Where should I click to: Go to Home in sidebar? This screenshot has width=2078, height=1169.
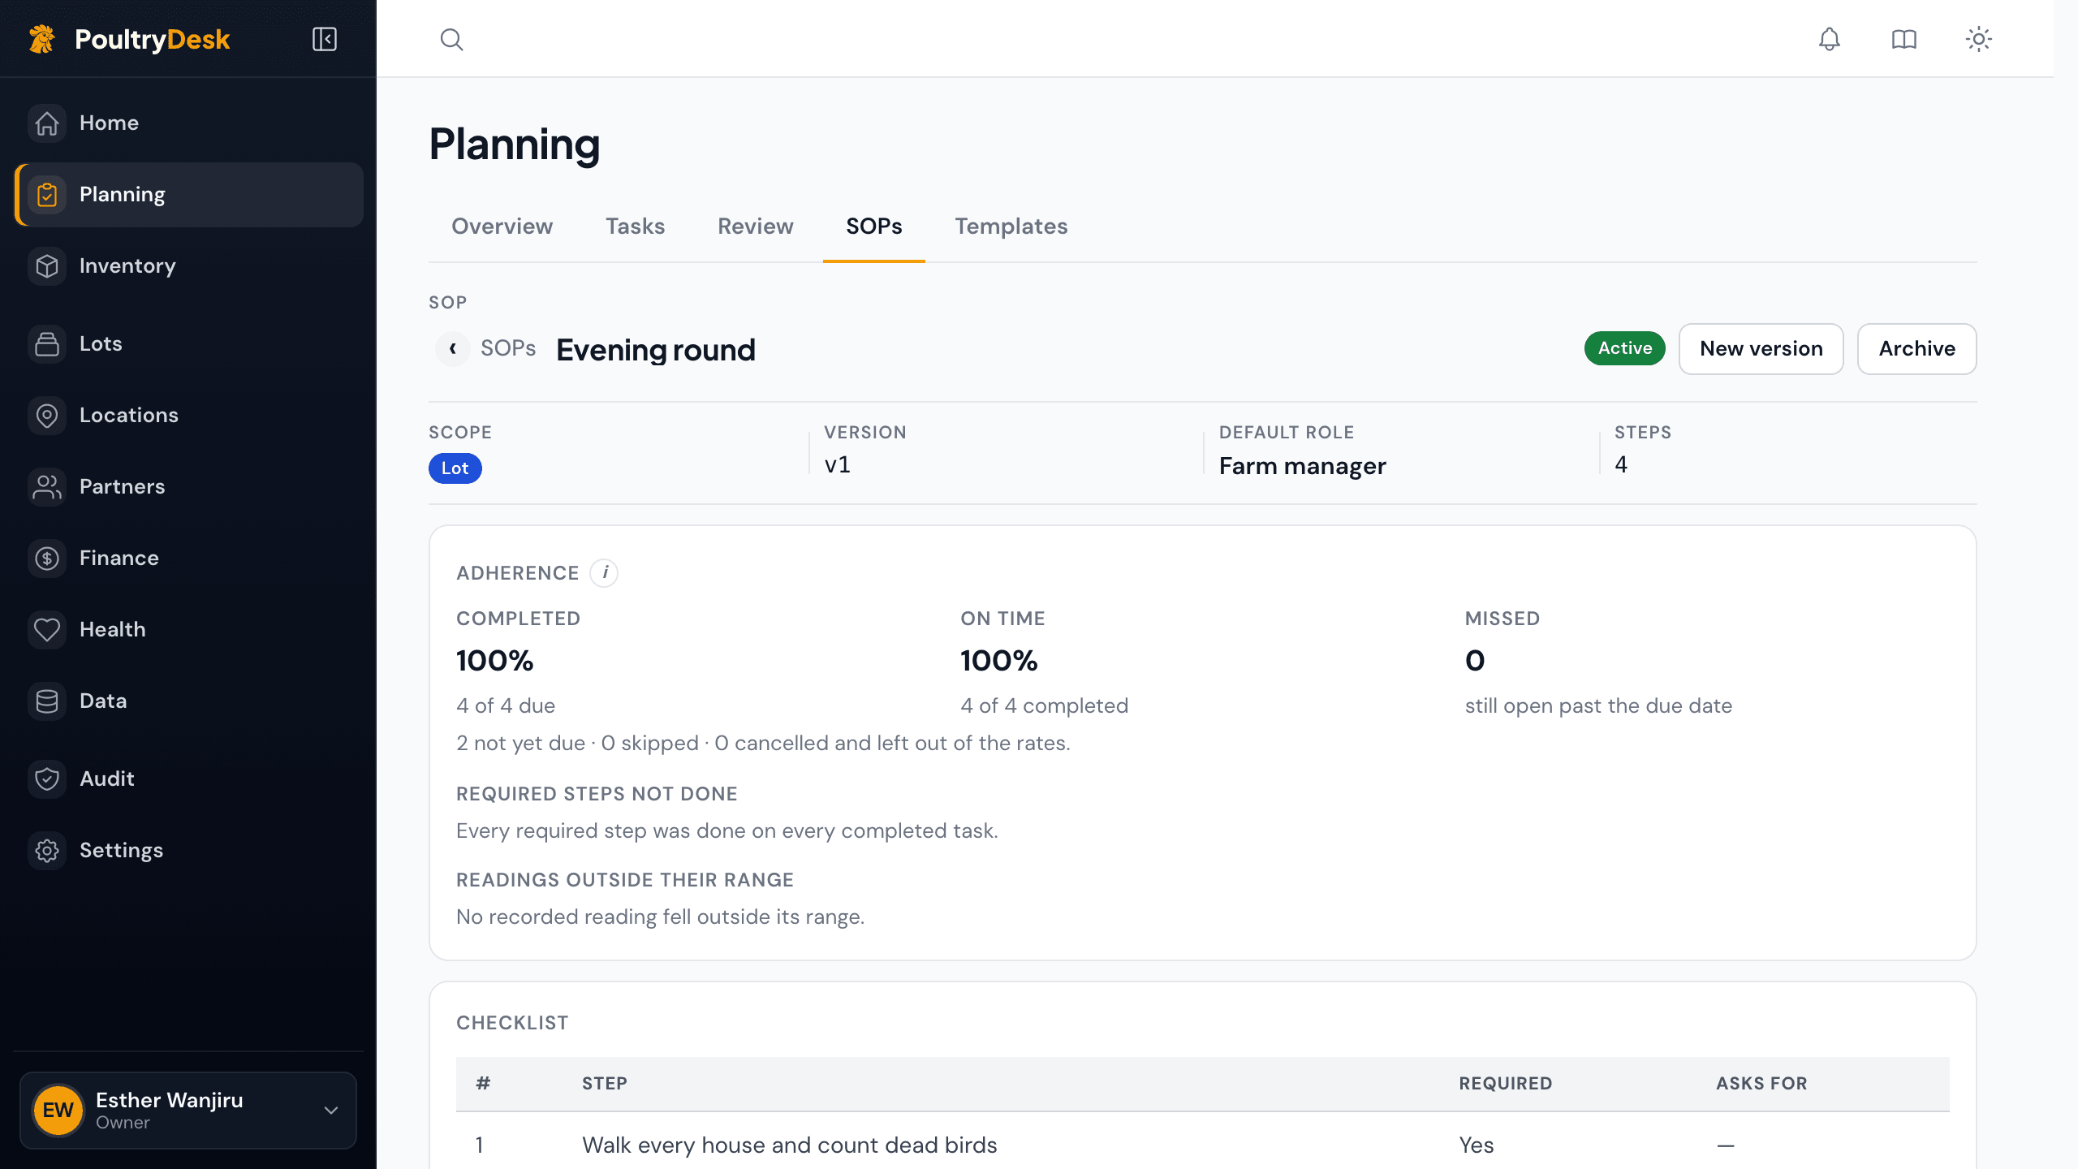[188, 123]
